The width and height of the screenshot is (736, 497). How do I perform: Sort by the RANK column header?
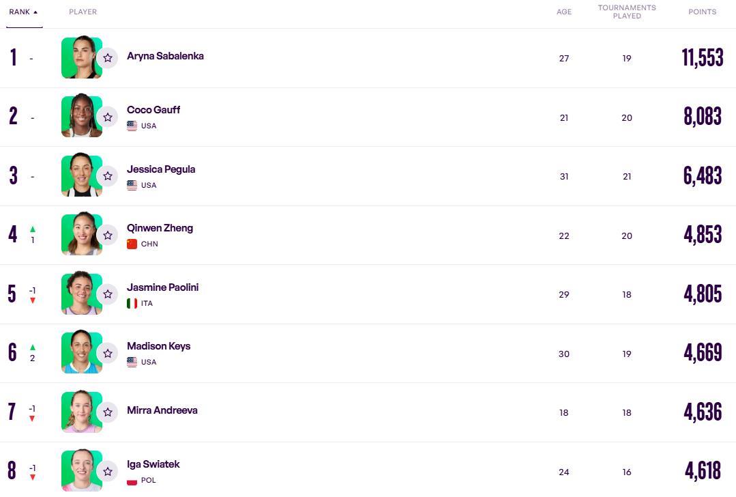coord(23,12)
